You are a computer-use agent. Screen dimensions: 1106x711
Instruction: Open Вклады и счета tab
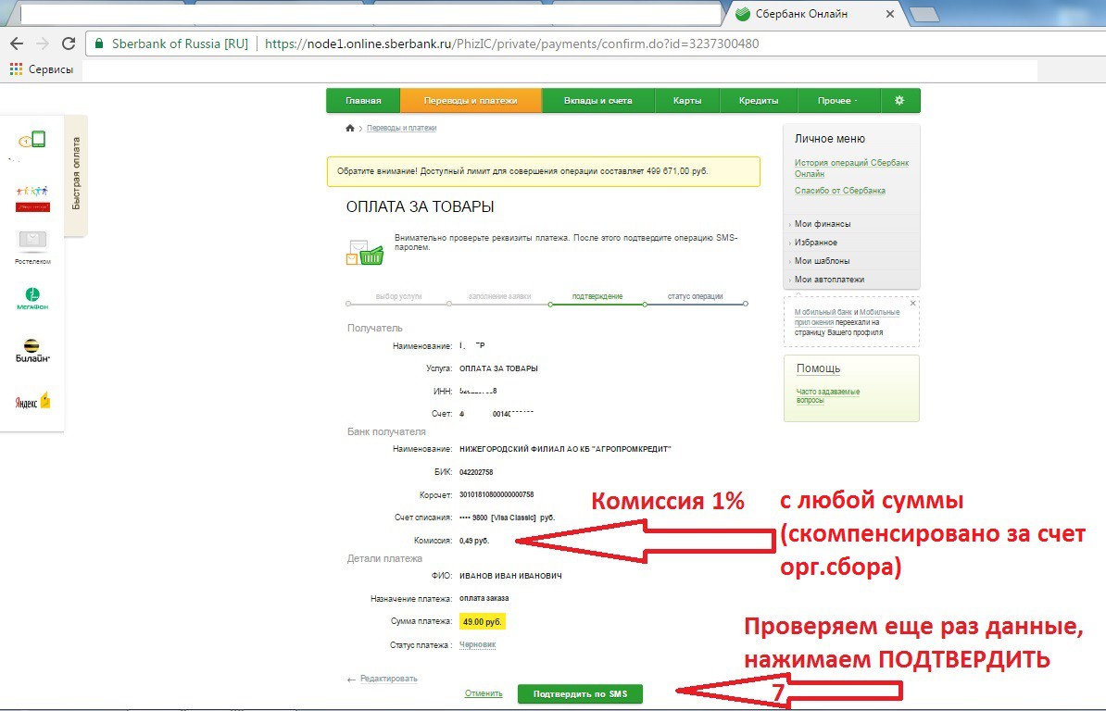tap(598, 101)
